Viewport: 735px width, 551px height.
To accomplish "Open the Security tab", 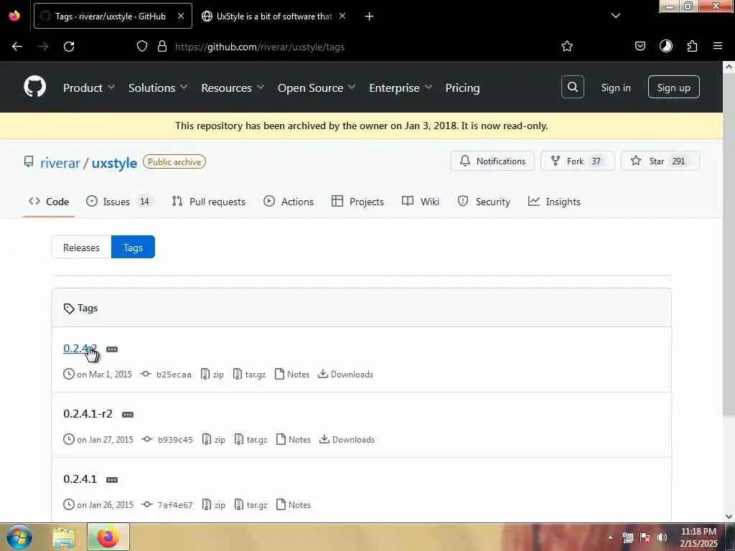I will click(484, 202).
